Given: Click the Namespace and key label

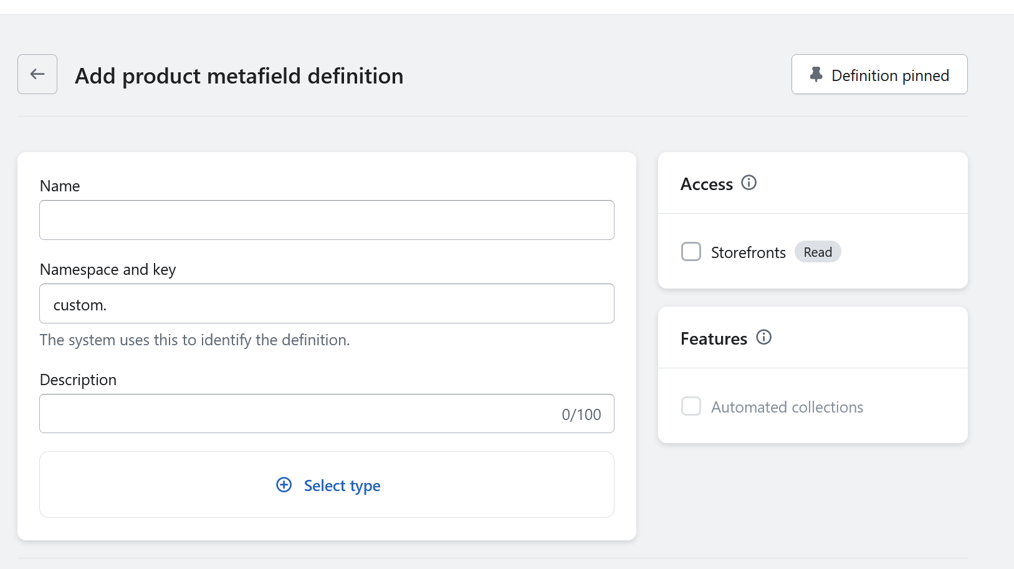Looking at the screenshot, I should [x=108, y=269].
